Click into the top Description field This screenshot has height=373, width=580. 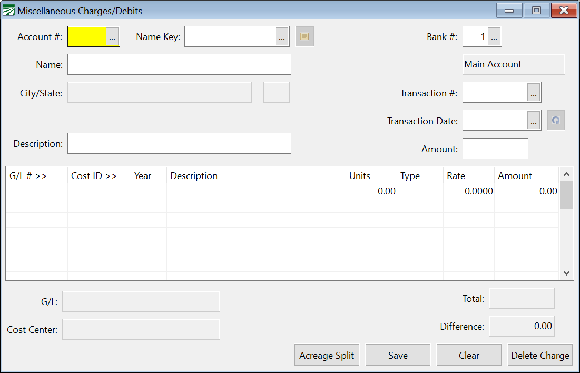(179, 143)
